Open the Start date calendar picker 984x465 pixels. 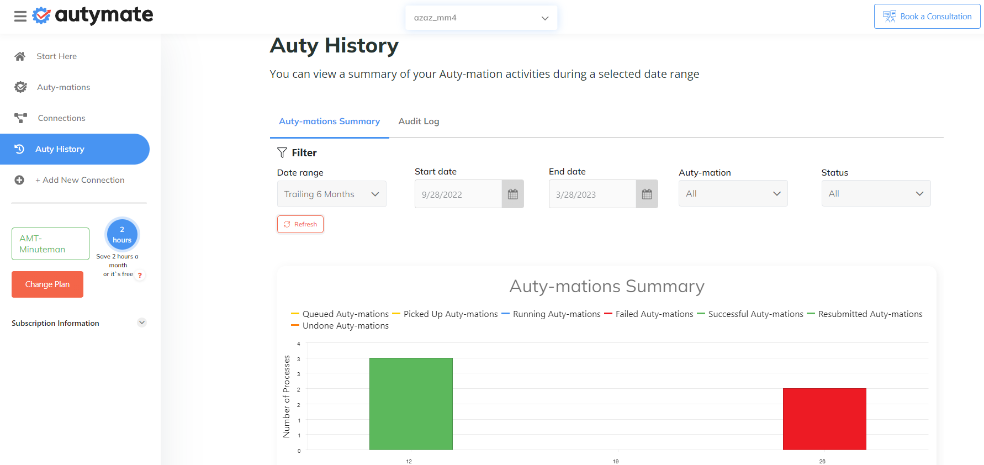(513, 194)
